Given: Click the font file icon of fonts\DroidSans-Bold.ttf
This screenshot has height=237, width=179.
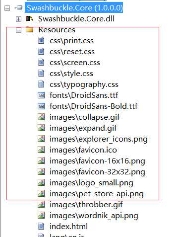Looking at the screenshot, I should pos(41,106).
